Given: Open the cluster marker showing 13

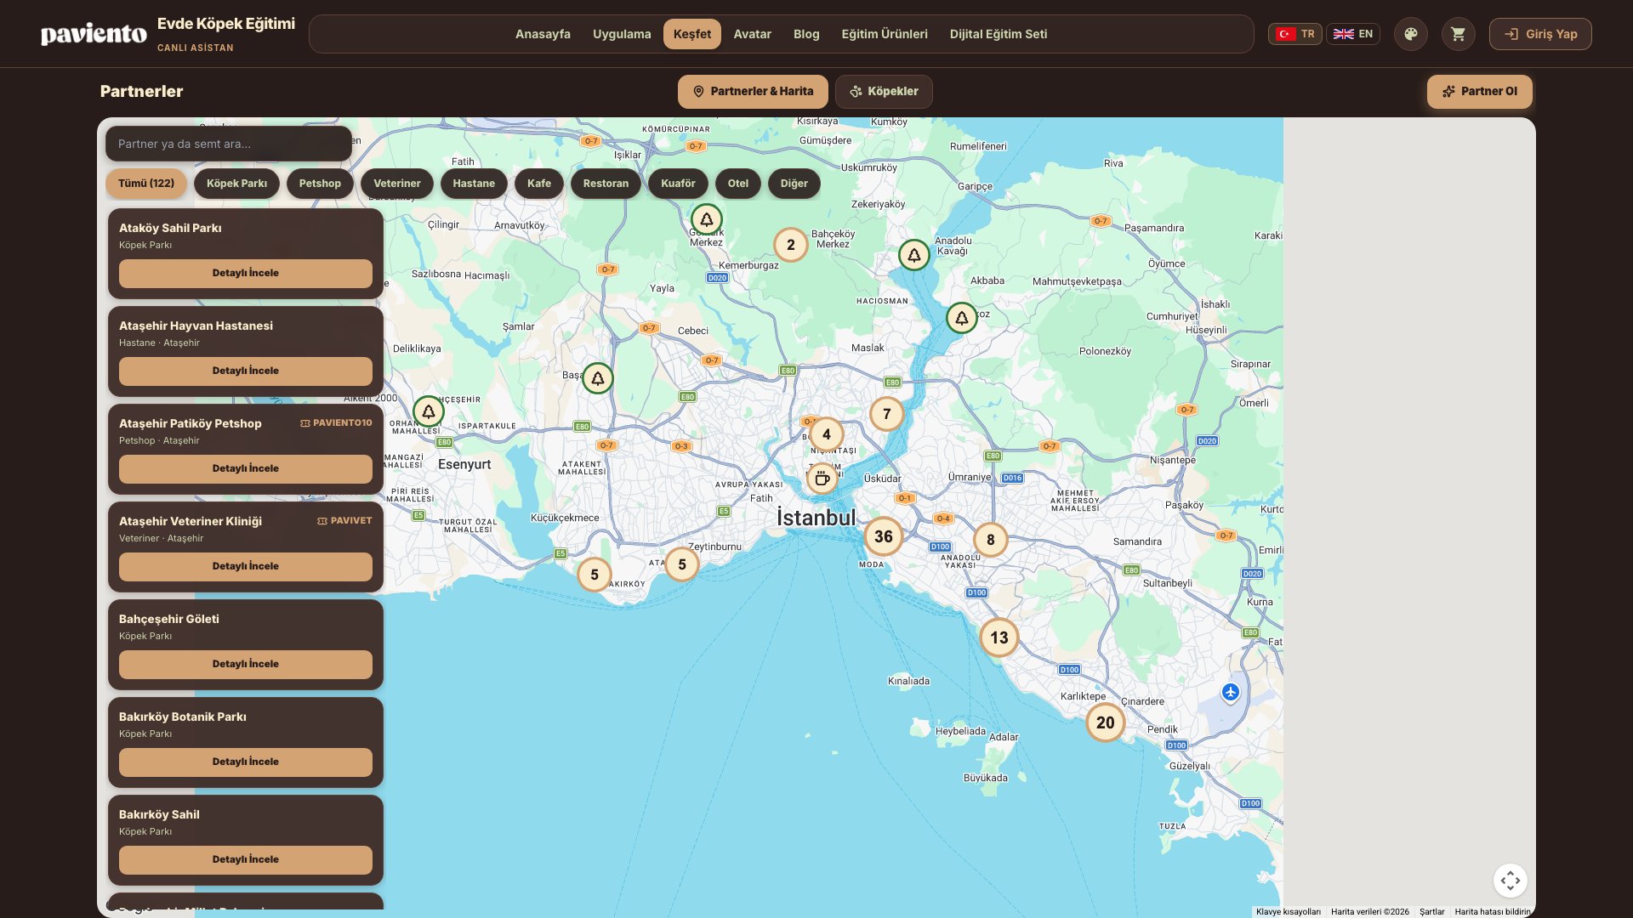Looking at the screenshot, I should click(999, 638).
